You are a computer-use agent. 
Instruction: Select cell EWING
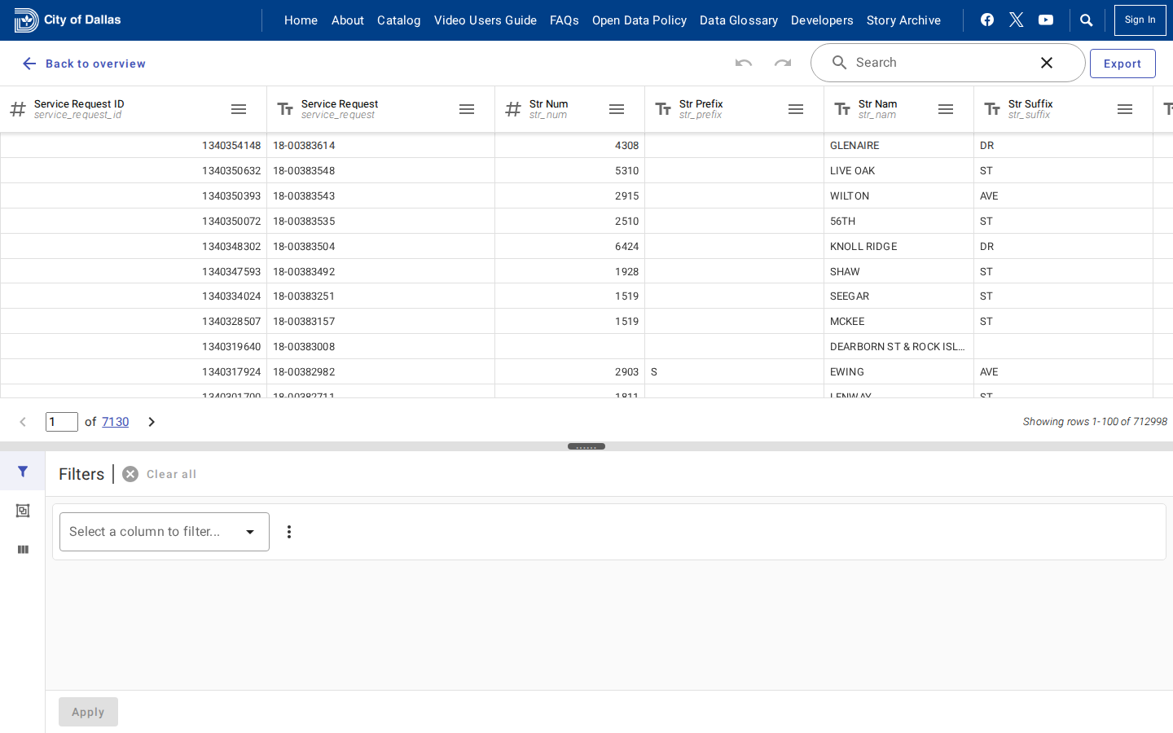coord(898,372)
